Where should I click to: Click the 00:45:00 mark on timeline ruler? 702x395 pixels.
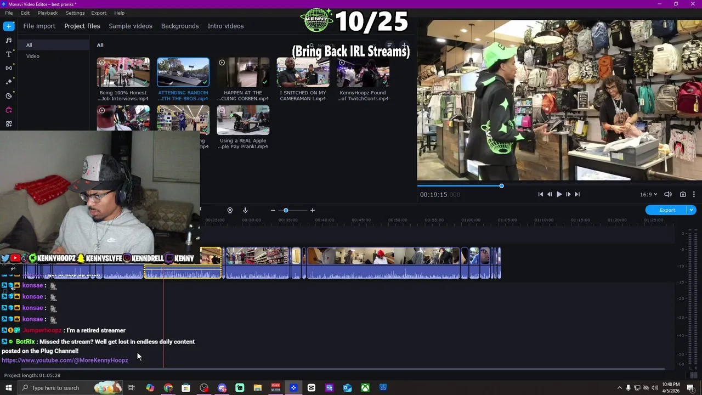361,220
